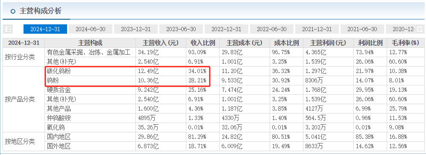Click the 2024-12-31 table corner header
The image size is (426, 155).
pos(24,43)
